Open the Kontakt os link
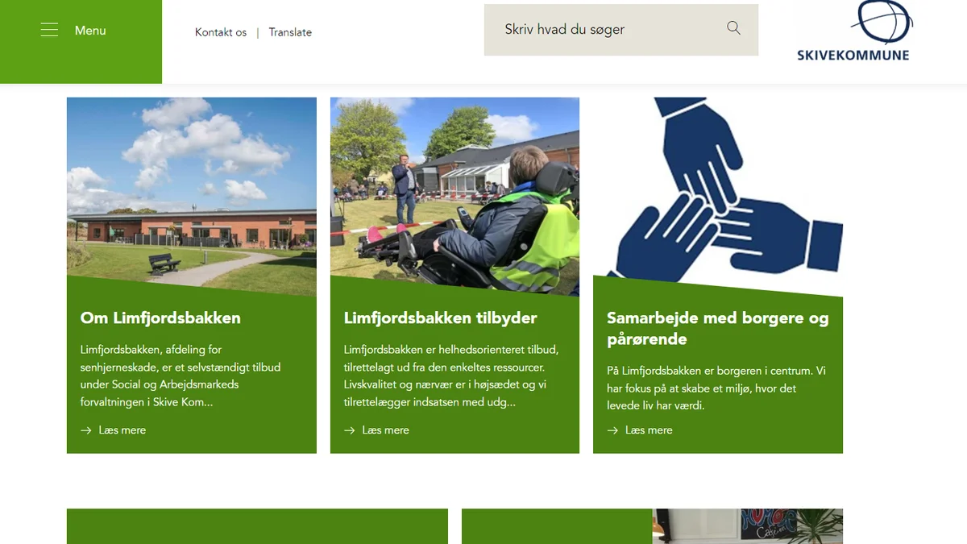This screenshot has height=544, width=967. [x=221, y=32]
